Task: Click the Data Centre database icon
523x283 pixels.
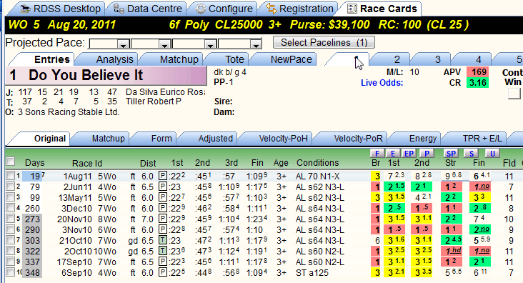Action: [119, 9]
